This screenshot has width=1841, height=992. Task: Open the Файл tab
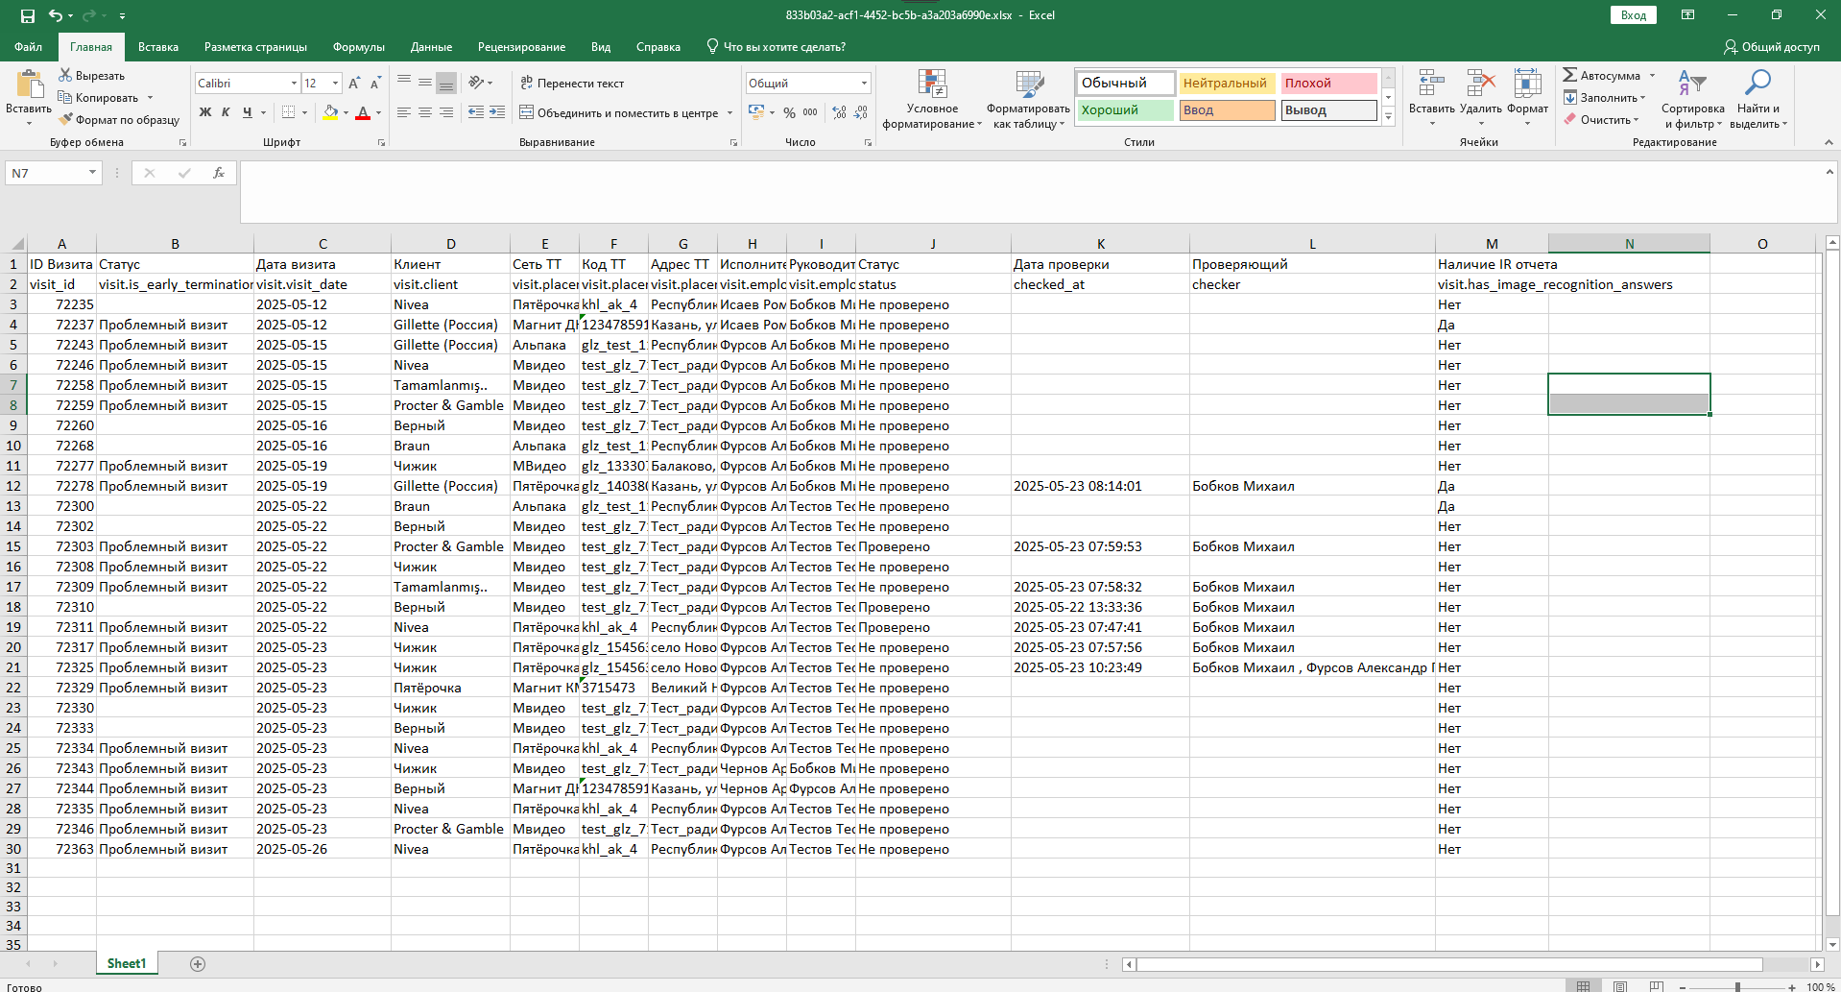(x=28, y=46)
